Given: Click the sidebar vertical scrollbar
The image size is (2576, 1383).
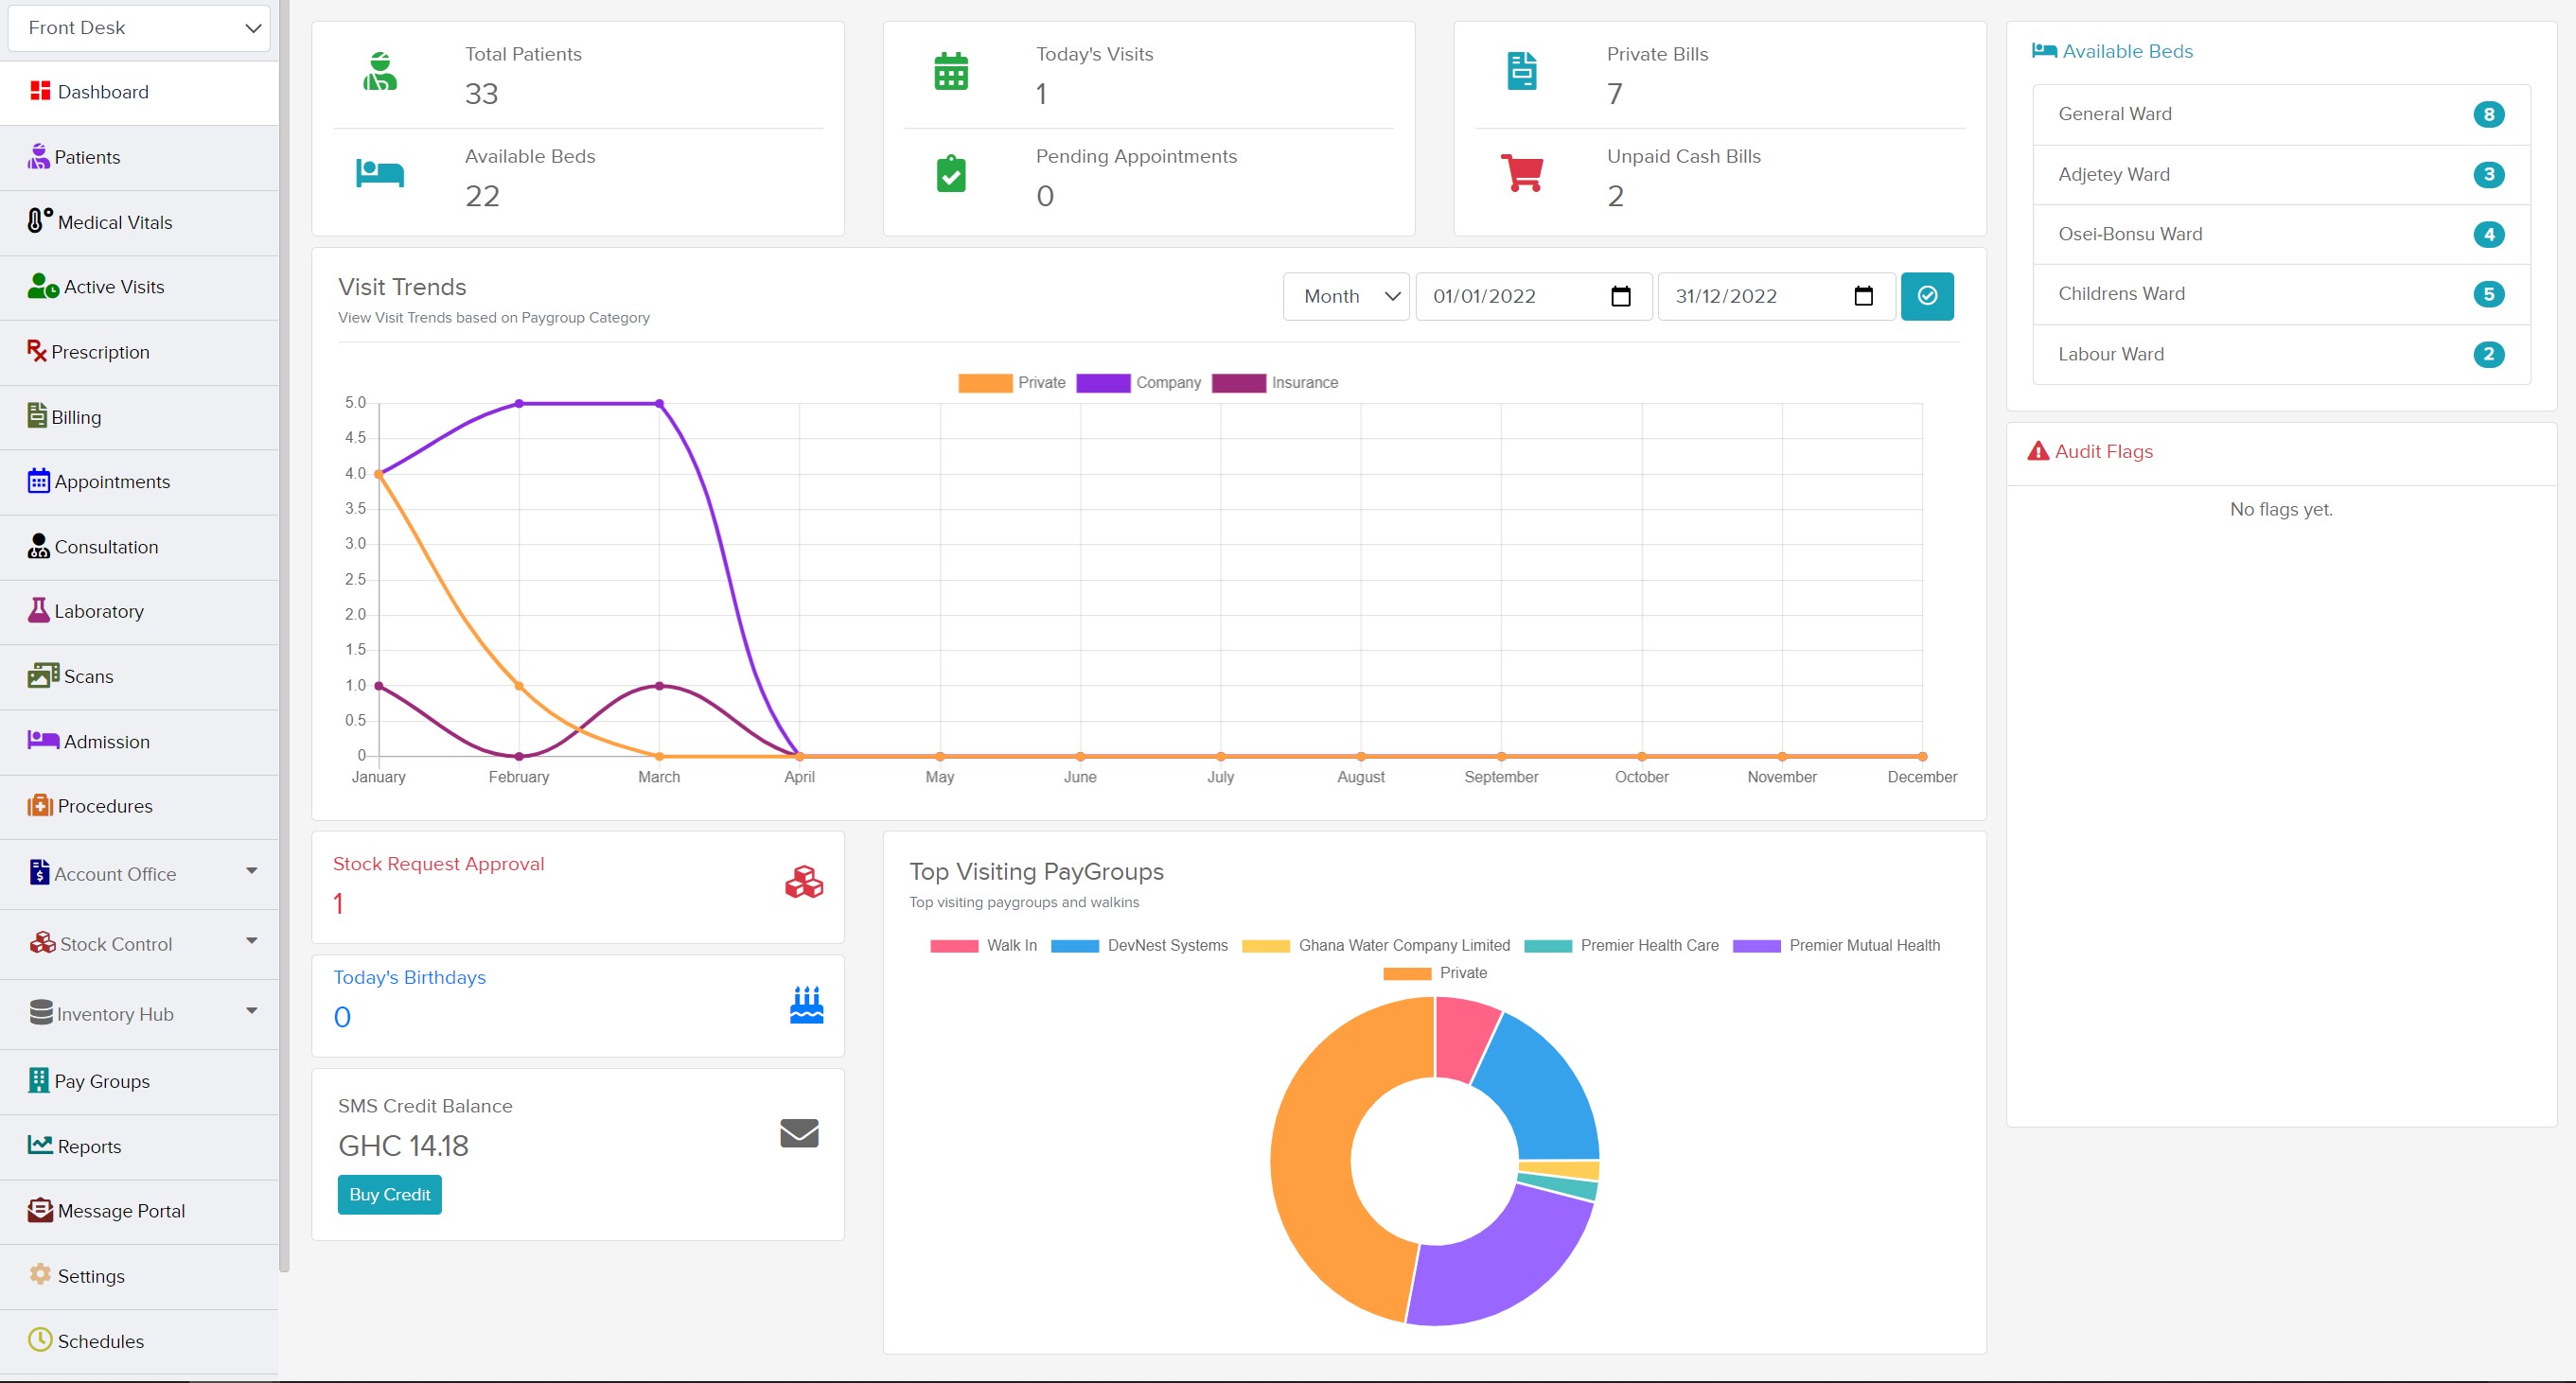Looking at the screenshot, I should [x=284, y=636].
